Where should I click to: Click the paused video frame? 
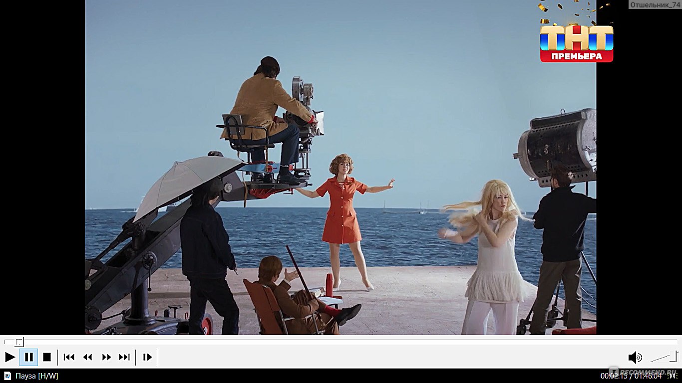pyautogui.click(x=341, y=167)
